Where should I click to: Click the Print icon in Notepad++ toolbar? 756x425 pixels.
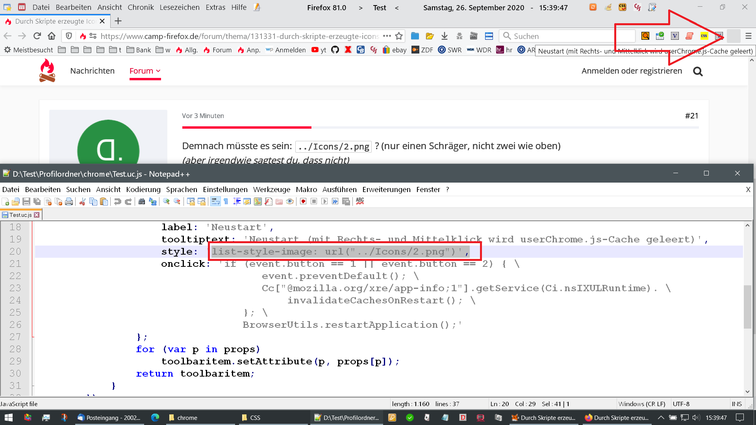coord(69,201)
